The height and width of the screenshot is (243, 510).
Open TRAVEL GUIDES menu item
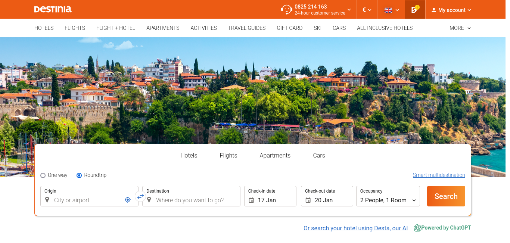pos(247,28)
